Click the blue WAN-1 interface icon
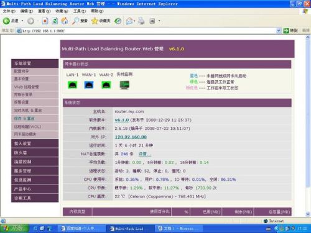Viewport: 311px width, 233px height. click(x=89, y=85)
